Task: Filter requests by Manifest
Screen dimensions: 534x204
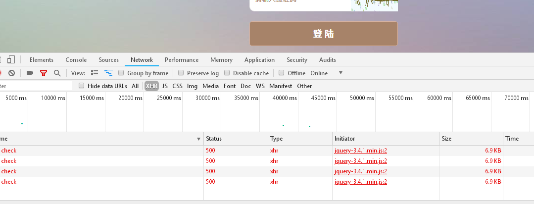Action: (281, 86)
